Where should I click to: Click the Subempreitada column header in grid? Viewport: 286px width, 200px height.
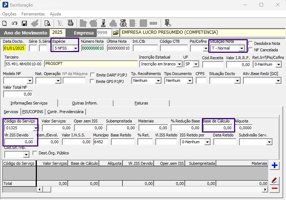(x=200, y=163)
